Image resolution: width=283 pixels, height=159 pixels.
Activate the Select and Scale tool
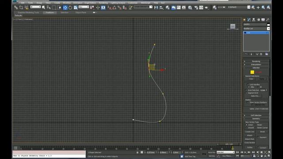[x=76, y=8]
